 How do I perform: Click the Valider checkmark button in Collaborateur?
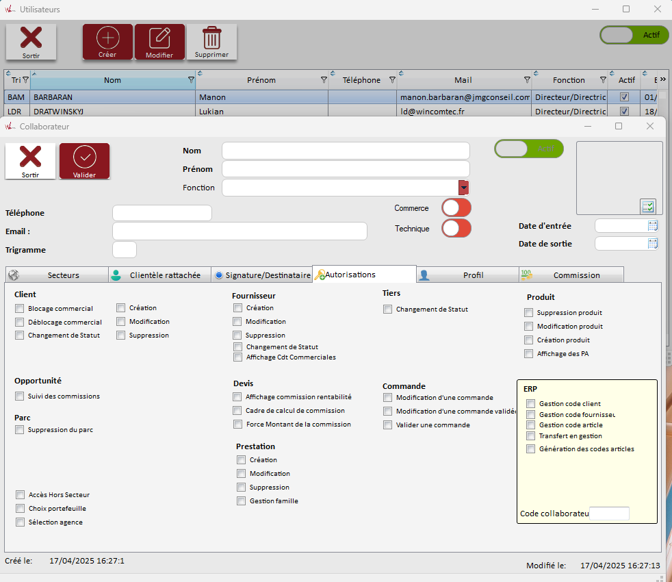(x=84, y=162)
